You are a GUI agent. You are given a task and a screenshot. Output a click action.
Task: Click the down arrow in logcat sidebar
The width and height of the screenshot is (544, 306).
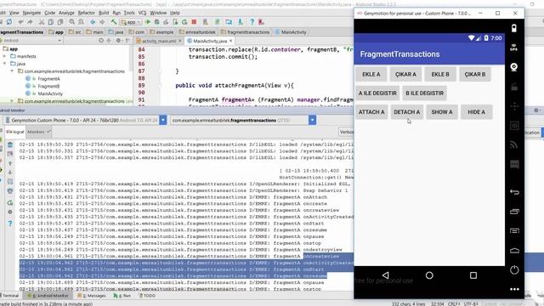[x=10, y=173]
